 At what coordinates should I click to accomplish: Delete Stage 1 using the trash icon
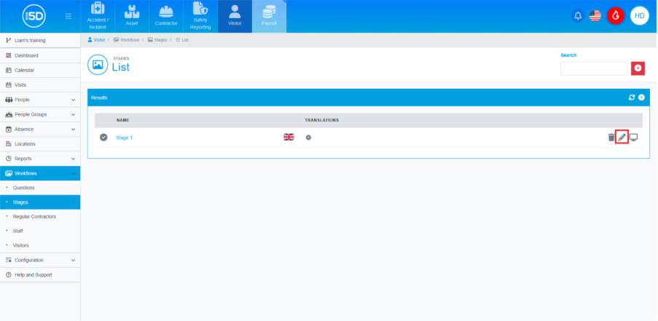pos(611,138)
